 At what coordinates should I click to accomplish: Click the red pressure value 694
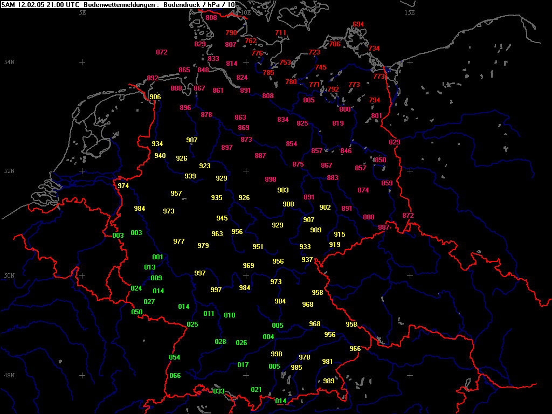358,24
